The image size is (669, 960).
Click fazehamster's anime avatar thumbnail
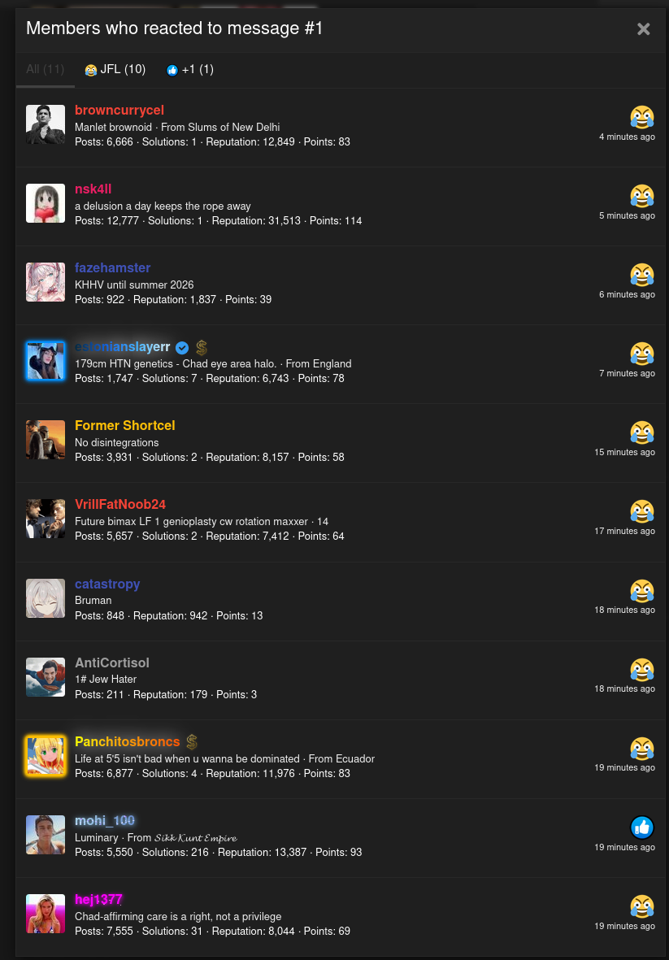pos(46,282)
